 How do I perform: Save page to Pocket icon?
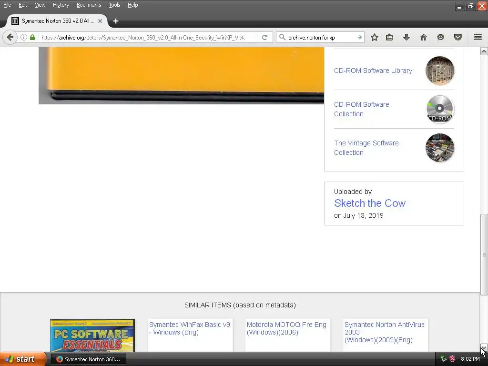click(x=458, y=37)
